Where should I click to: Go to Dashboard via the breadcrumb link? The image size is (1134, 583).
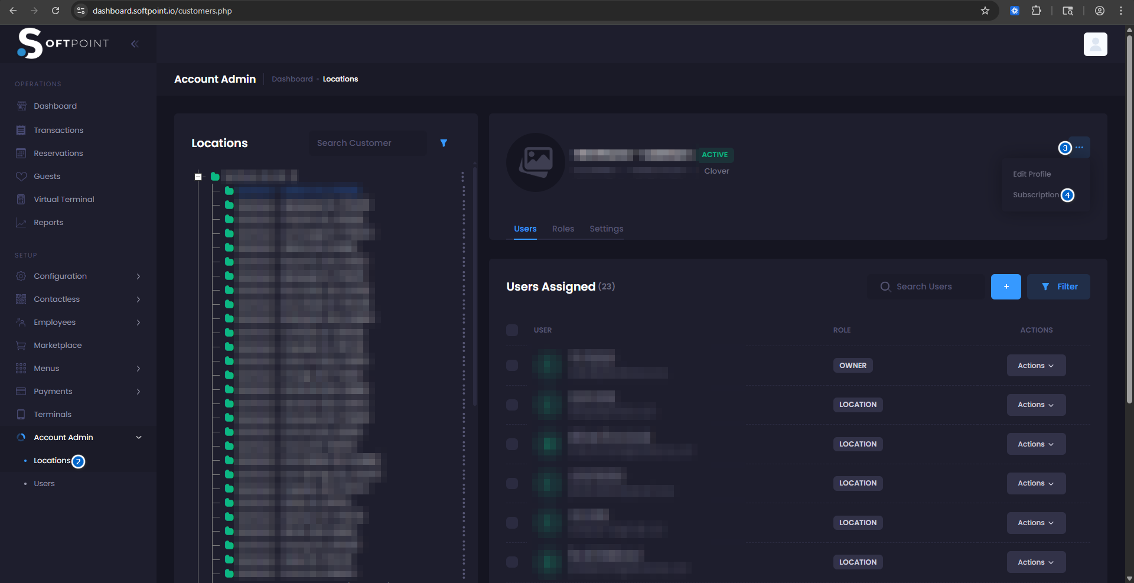(x=292, y=79)
